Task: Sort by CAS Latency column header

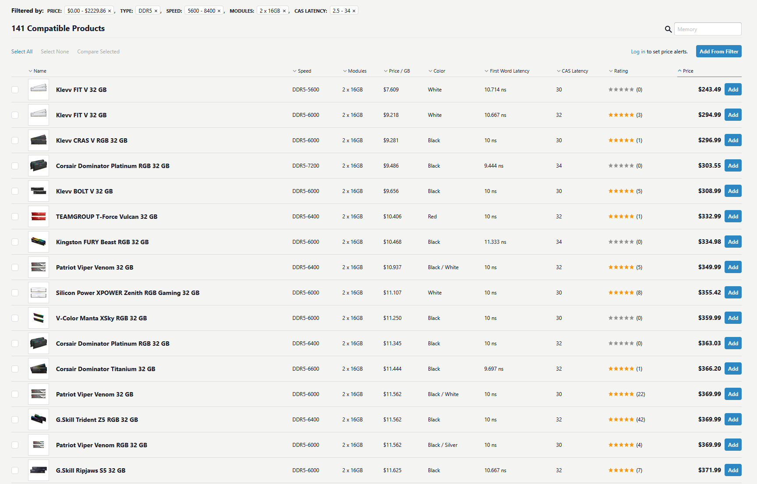Action: (x=572, y=71)
